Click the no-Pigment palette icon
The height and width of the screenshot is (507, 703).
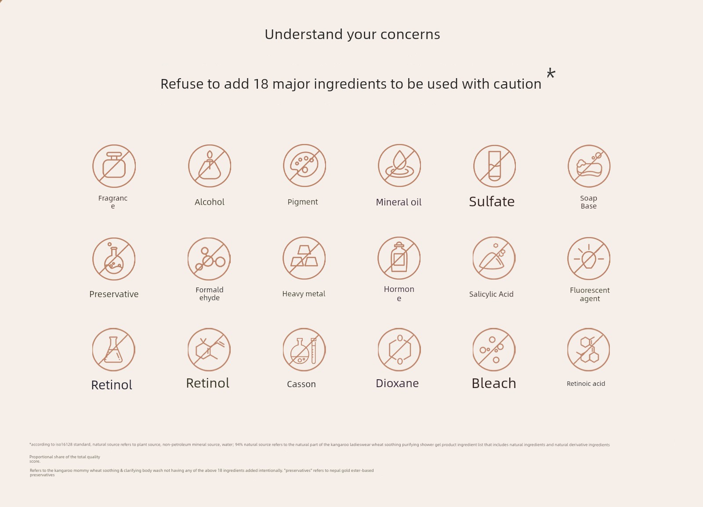[304, 166]
